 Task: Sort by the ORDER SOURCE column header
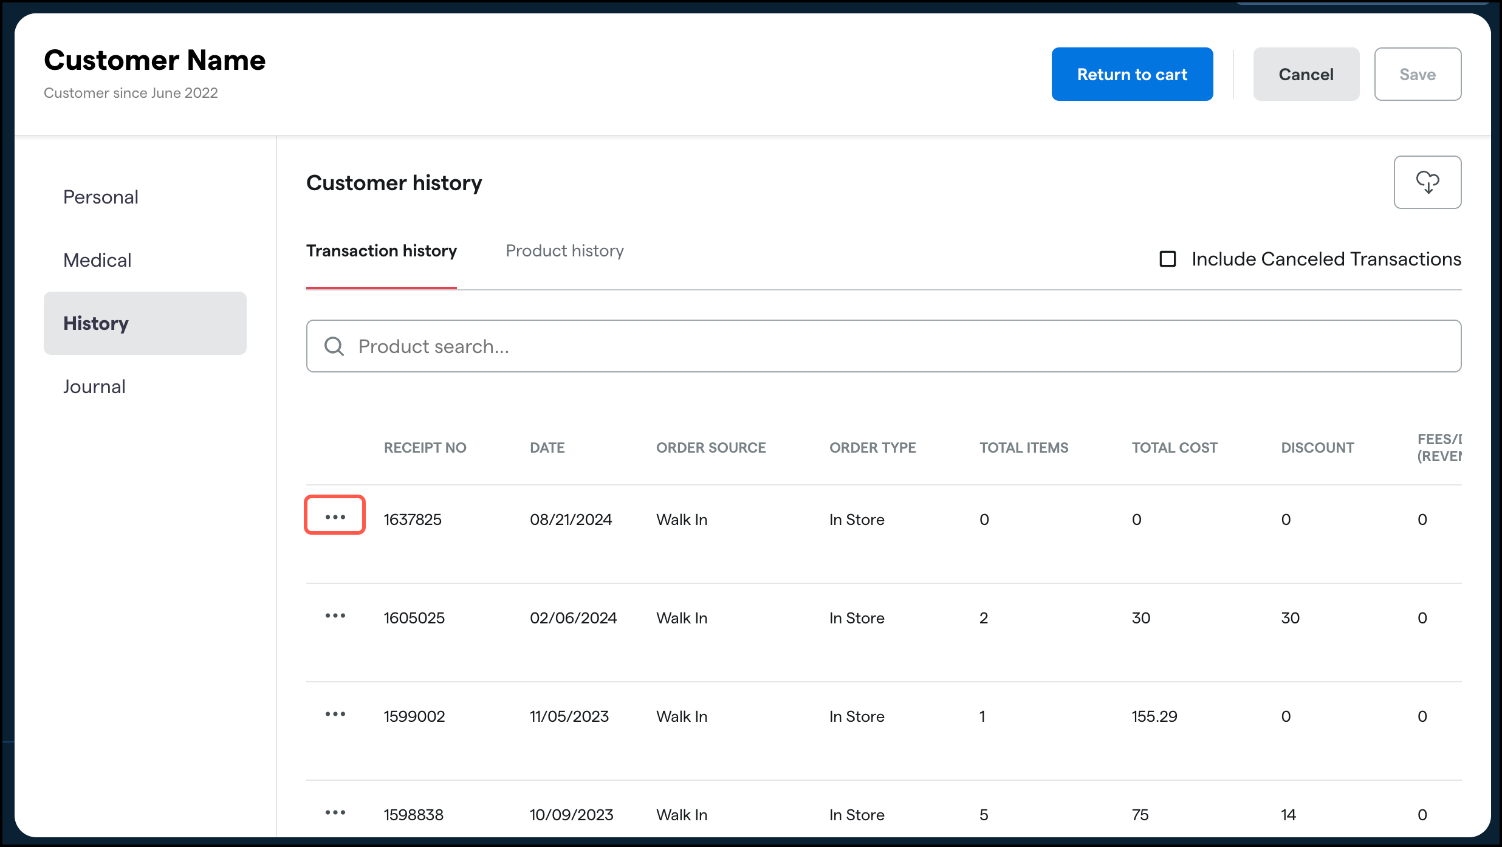pyautogui.click(x=711, y=448)
